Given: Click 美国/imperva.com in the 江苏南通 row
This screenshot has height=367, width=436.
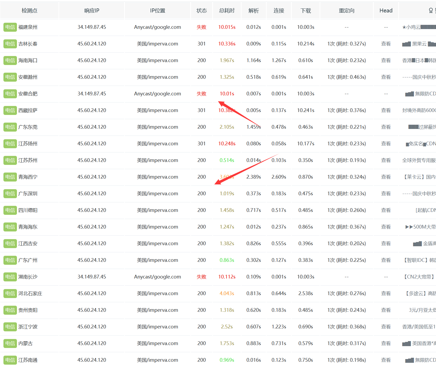Looking at the screenshot, I should coord(157,360).
